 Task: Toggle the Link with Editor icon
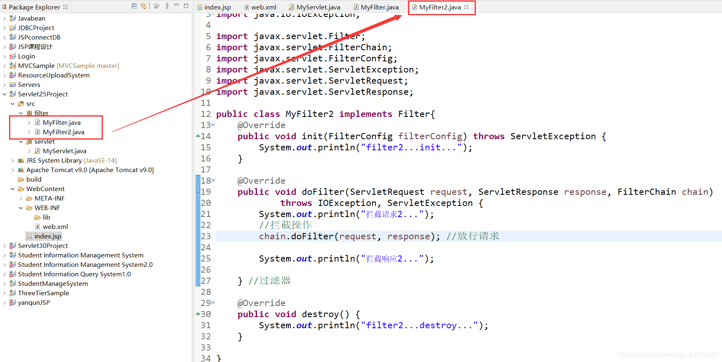coord(143,6)
